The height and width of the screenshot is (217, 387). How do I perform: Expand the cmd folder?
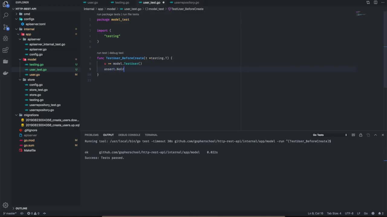tap(27, 14)
